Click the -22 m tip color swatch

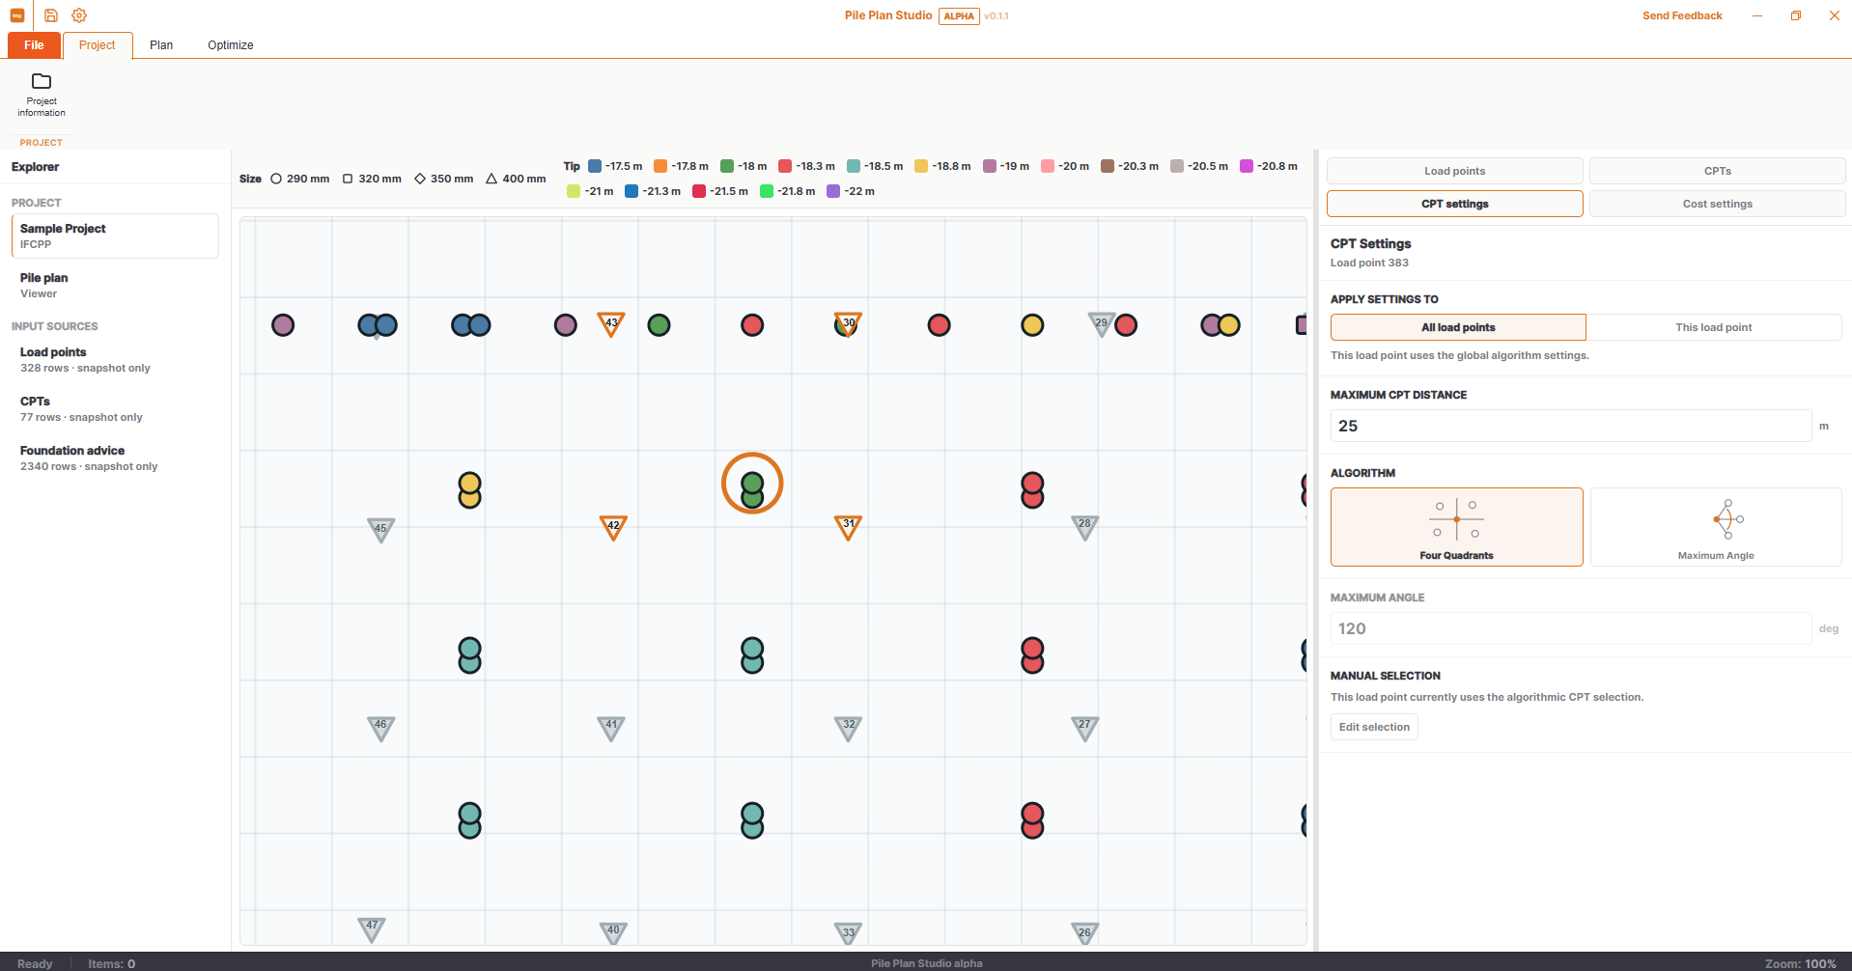pos(833,191)
